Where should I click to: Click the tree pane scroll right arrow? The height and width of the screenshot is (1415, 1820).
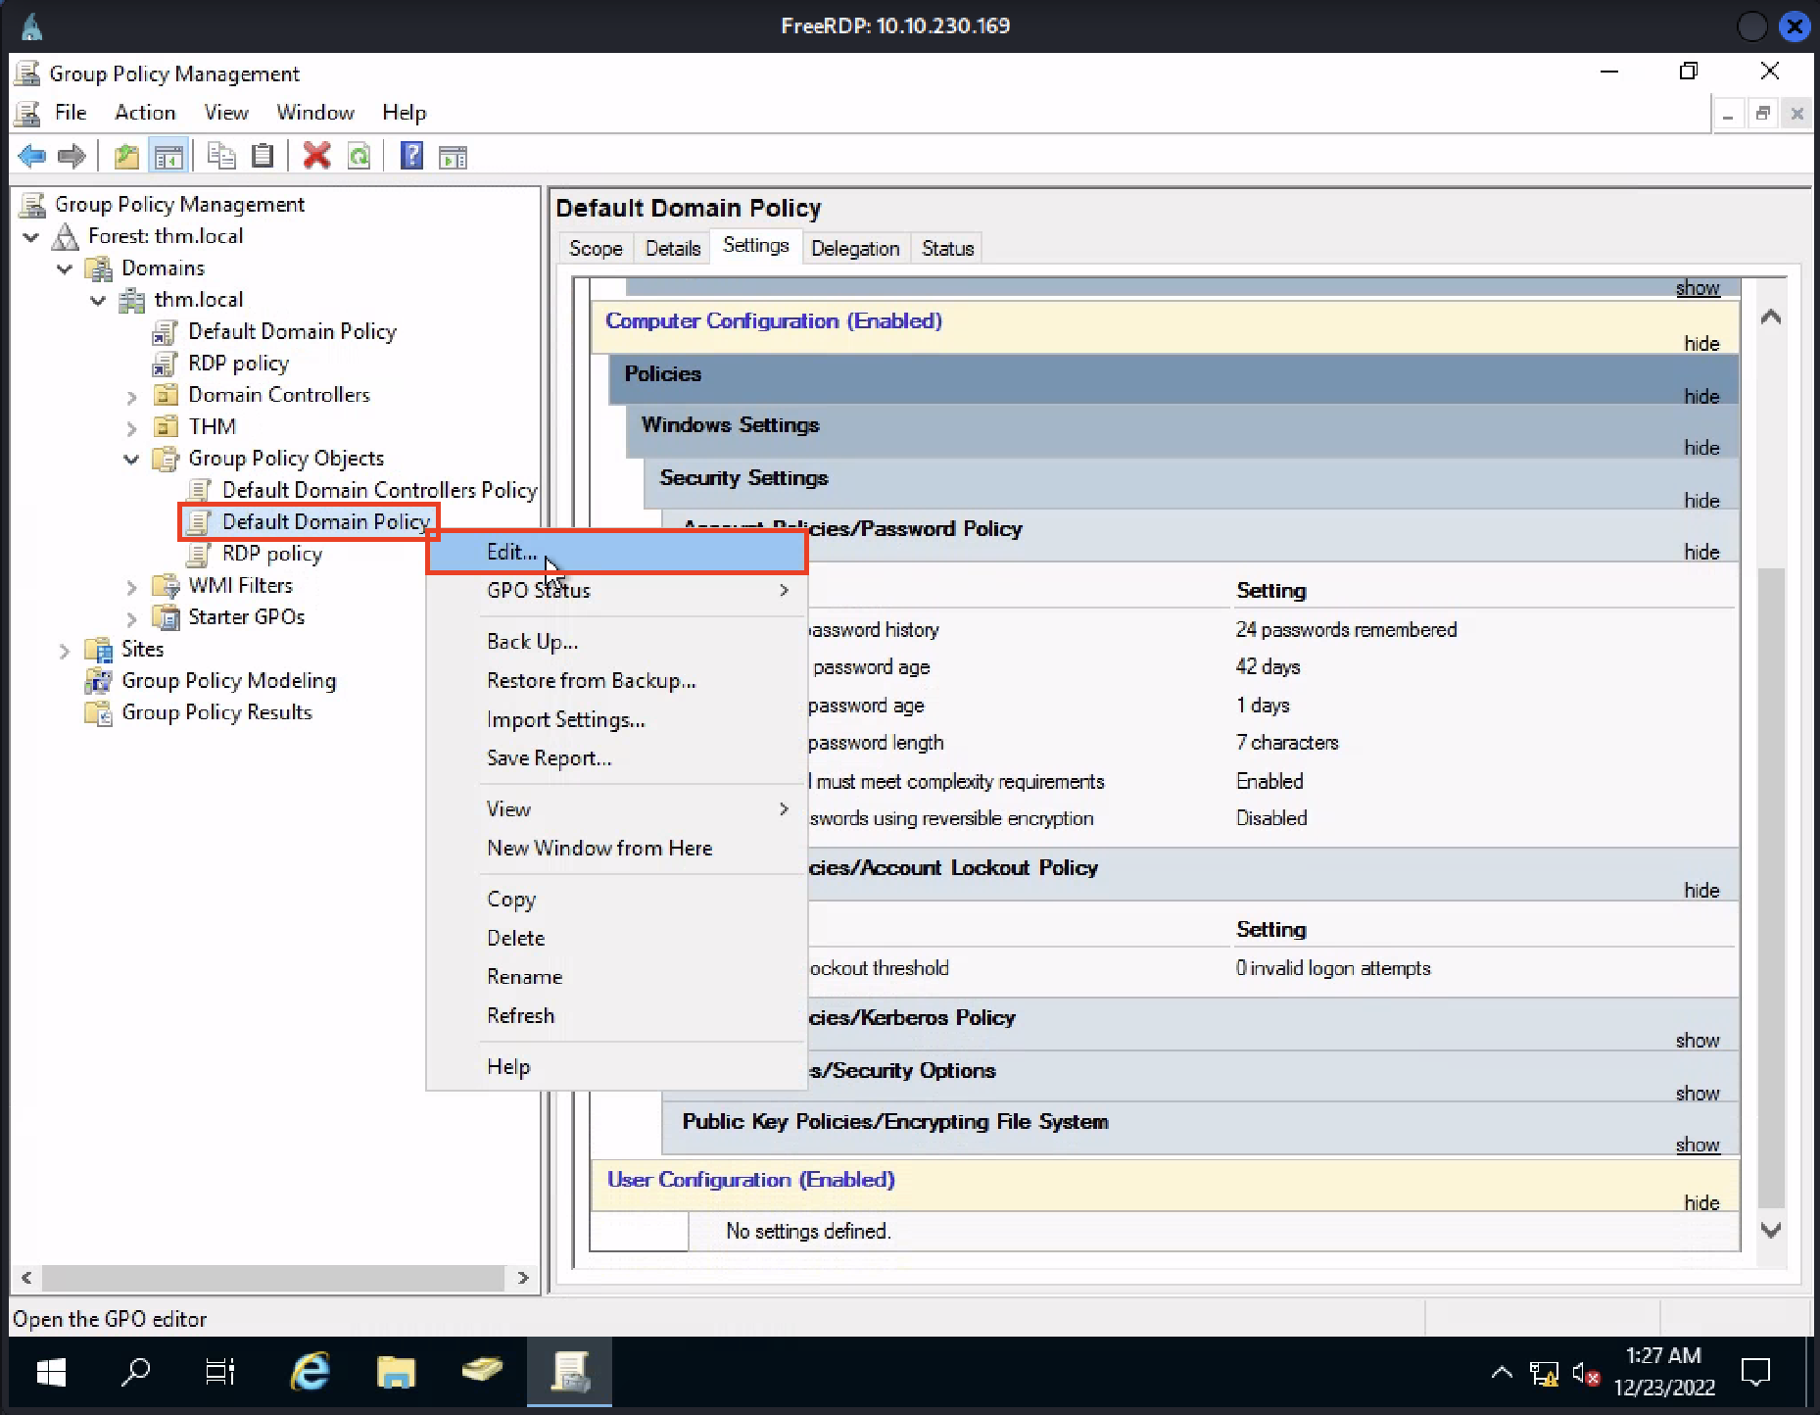coord(523,1278)
